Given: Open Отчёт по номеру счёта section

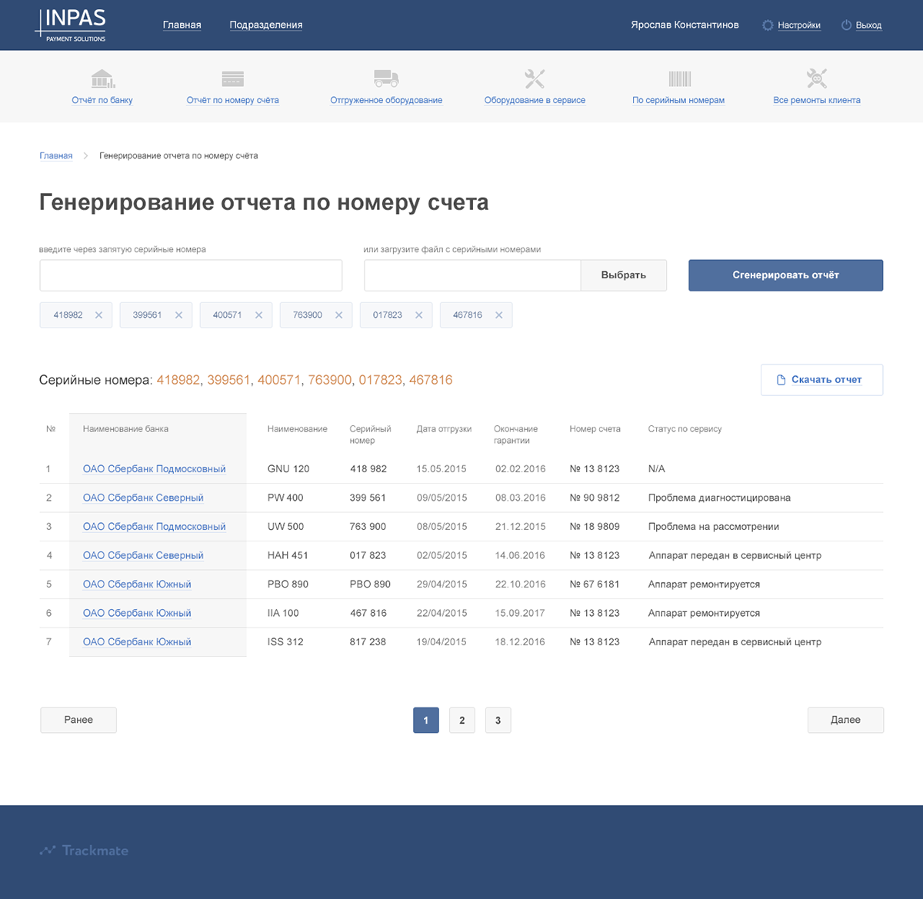Looking at the screenshot, I should point(232,100).
